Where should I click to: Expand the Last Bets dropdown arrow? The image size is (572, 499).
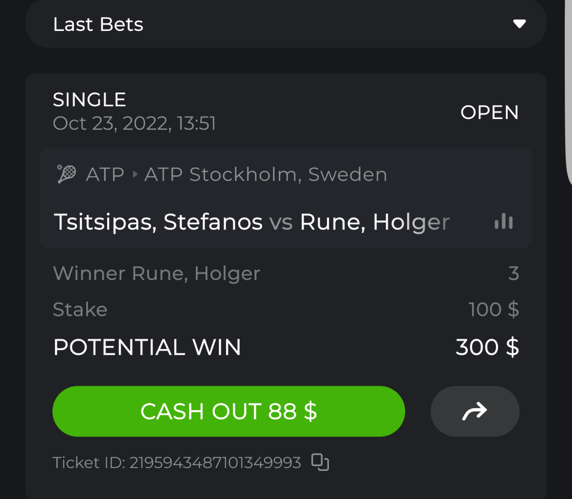click(519, 24)
